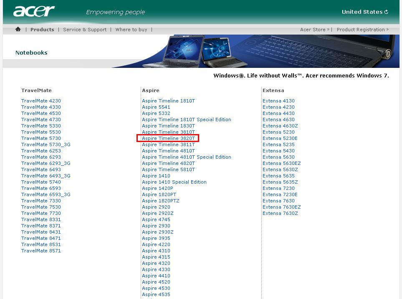Open TravelMate 5740 page
402x299 pixels.
(x=41, y=182)
